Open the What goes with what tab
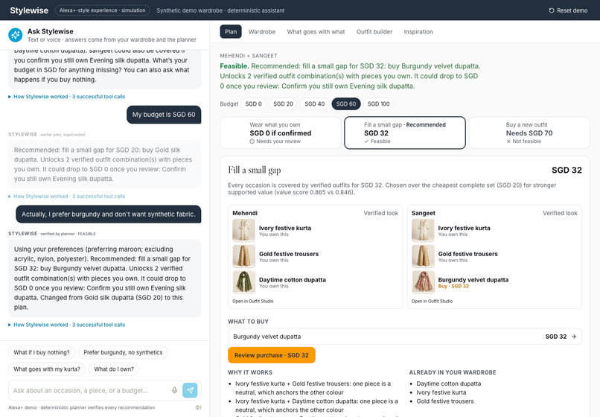Image resolution: width=600 pixels, height=417 pixels. pyautogui.click(x=316, y=32)
